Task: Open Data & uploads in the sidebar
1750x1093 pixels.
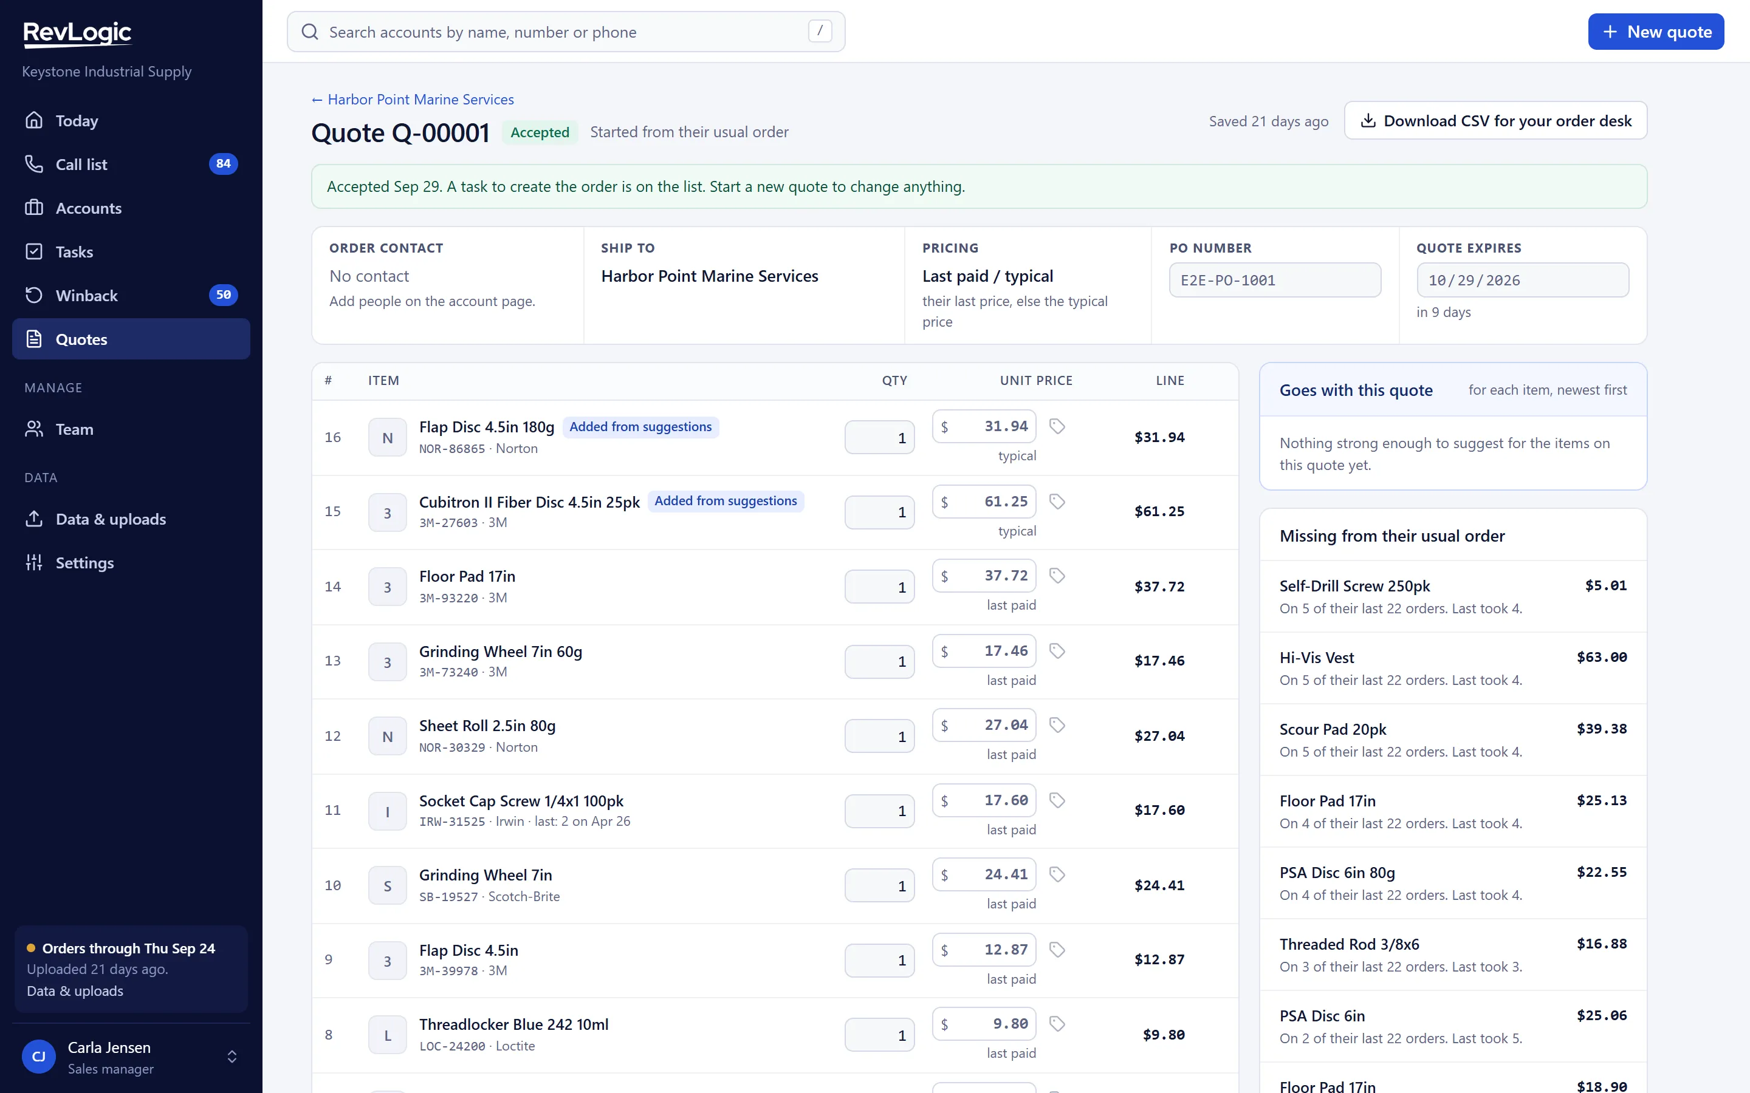Action: [x=131, y=519]
